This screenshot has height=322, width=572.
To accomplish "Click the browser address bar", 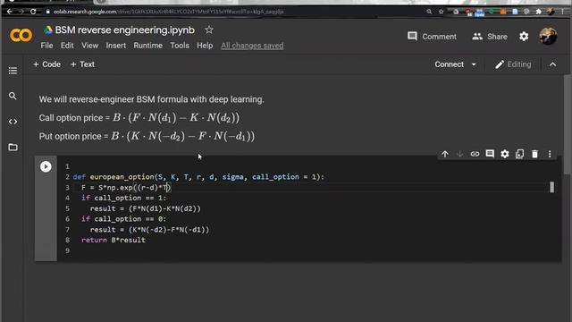I will tap(233, 12).
